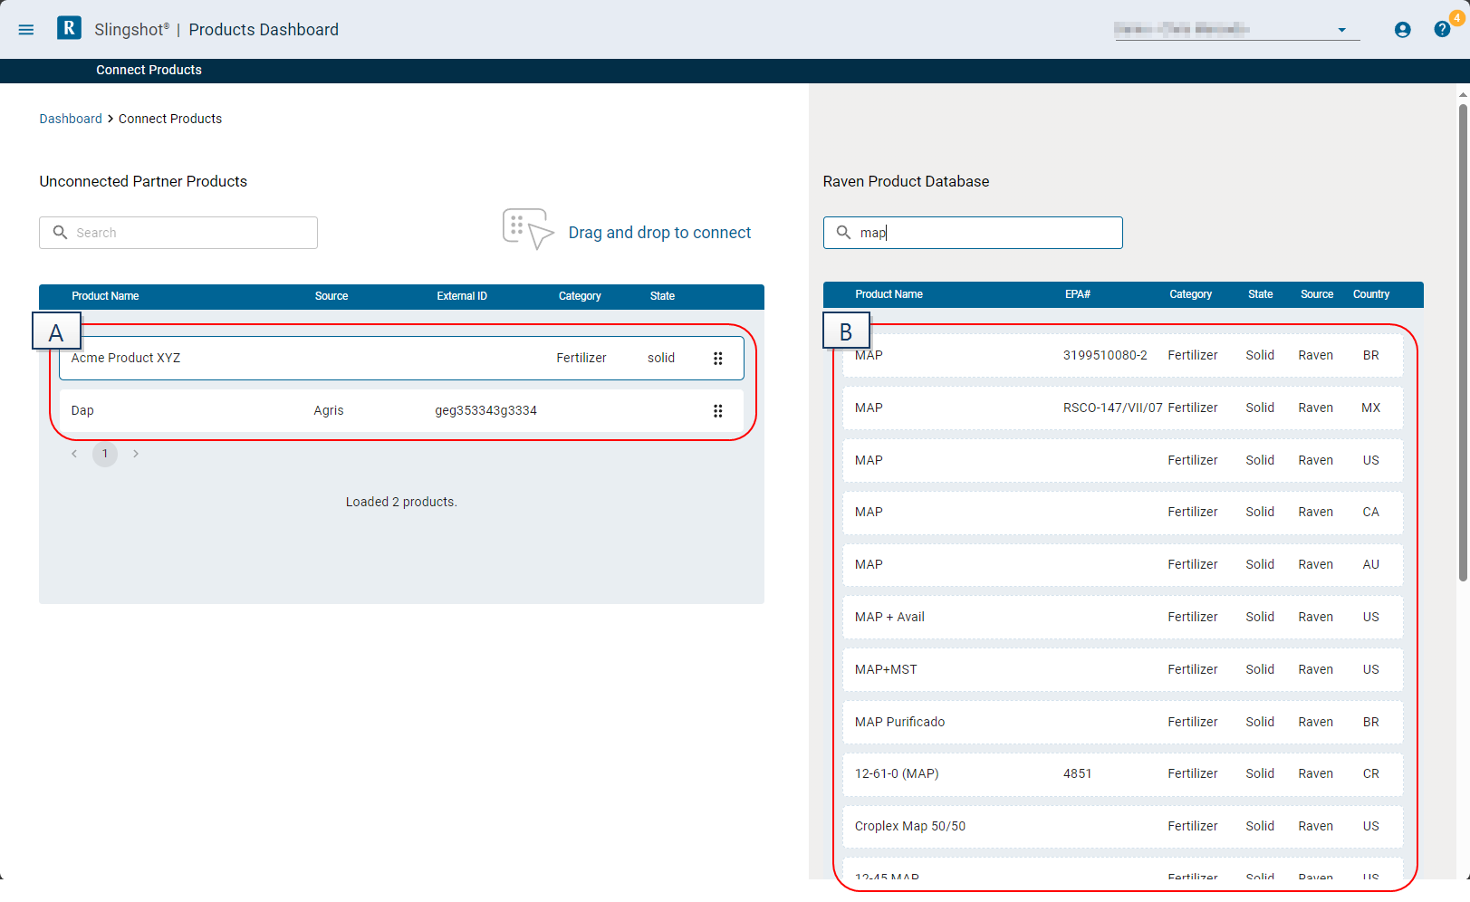The image size is (1470, 902).
Task: Grab the drag handle for Dap row
Action: pos(717,411)
